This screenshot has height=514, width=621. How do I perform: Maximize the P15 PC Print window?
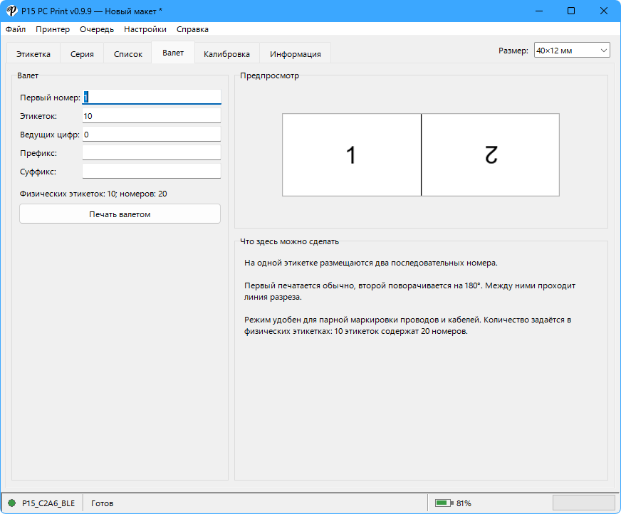[571, 11]
